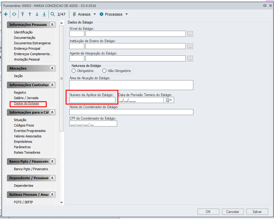Collapse Rotinas Mensais / Anuais section
Screen dimensions: 274x219
pyautogui.click(x=52, y=194)
